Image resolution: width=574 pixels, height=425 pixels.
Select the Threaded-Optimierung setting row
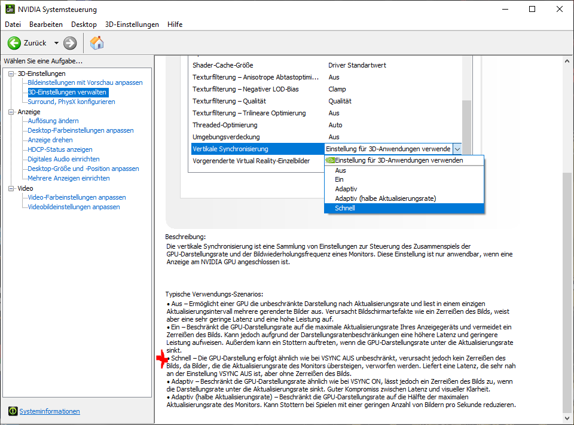click(x=326, y=125)
